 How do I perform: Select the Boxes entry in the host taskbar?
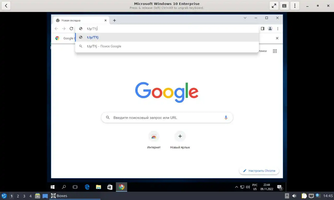tap(75, 196)
